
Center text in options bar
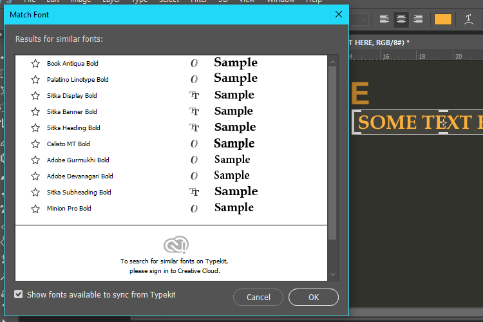click(x=401, y=19)
